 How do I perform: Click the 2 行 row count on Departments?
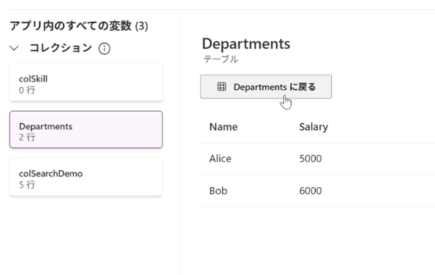(26, 137)
